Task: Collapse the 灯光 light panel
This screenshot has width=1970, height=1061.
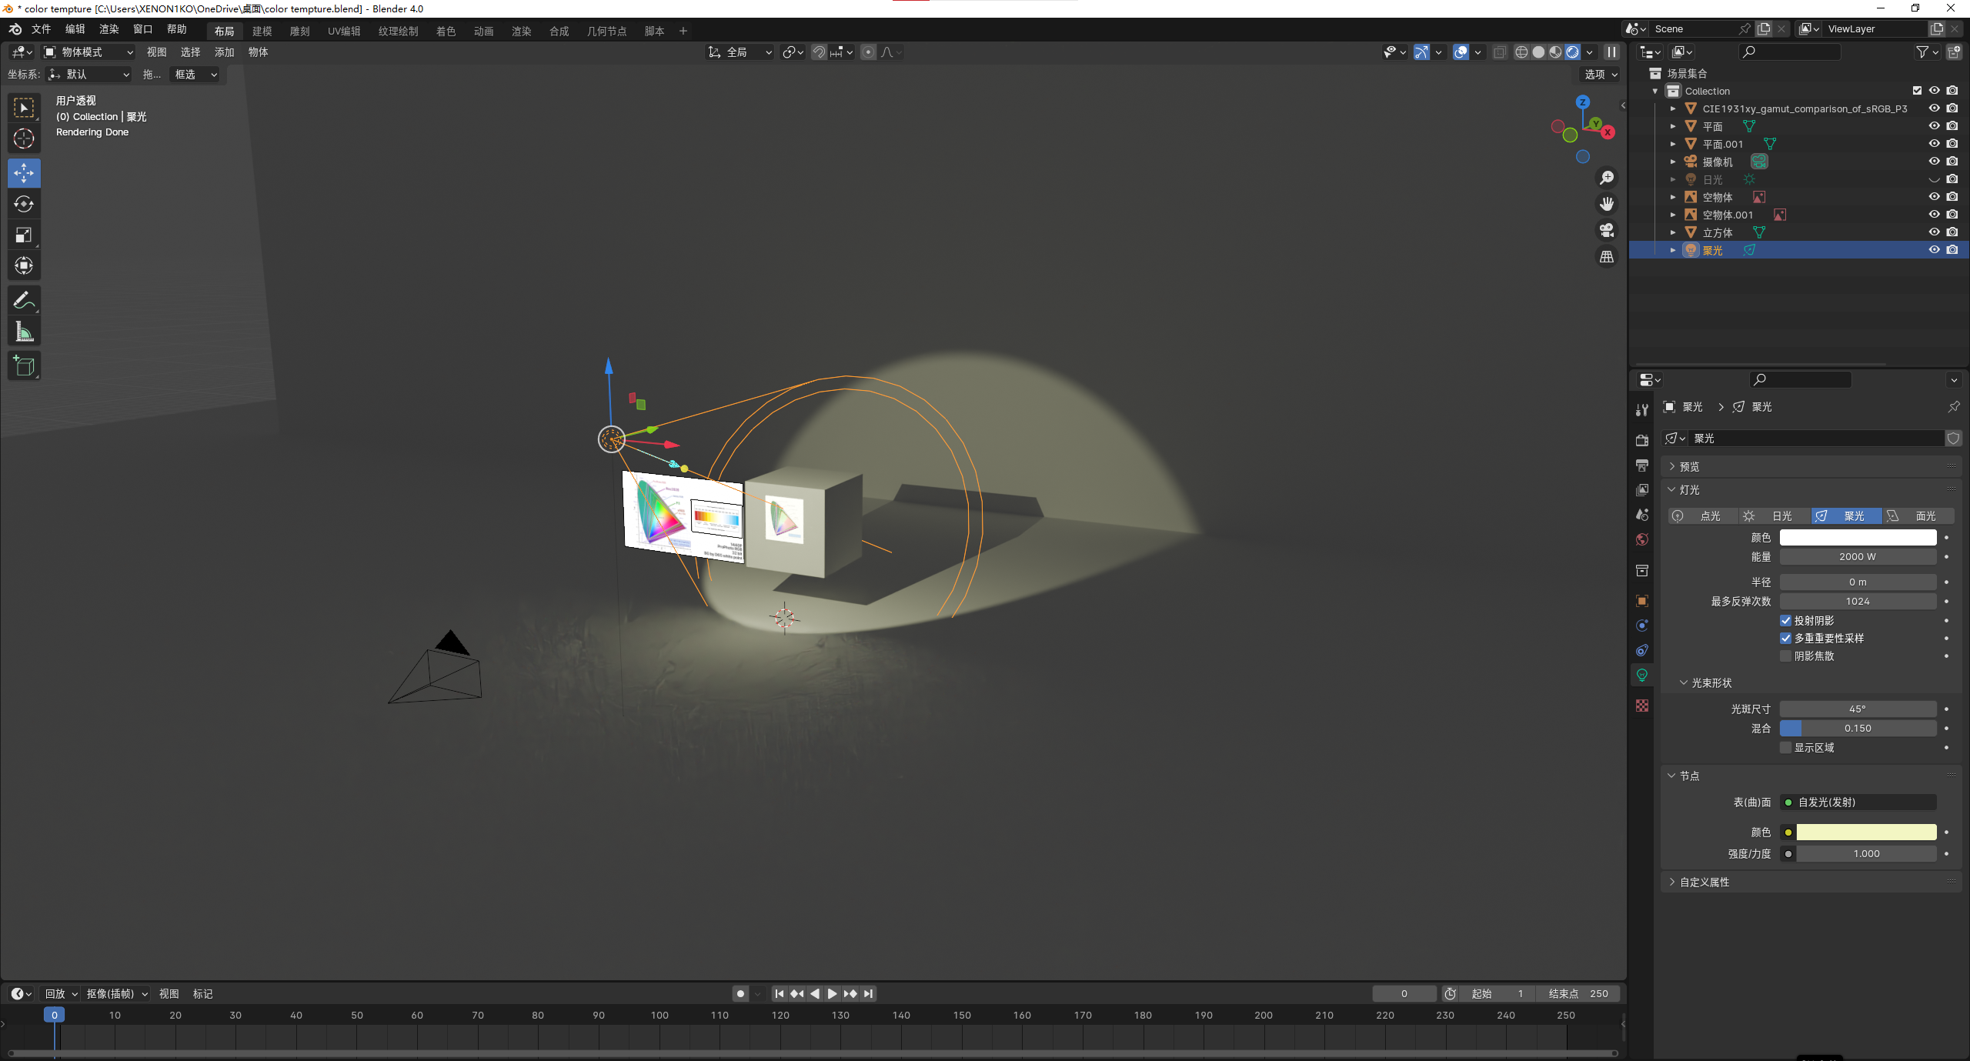Action: (x=1811, y=490)
